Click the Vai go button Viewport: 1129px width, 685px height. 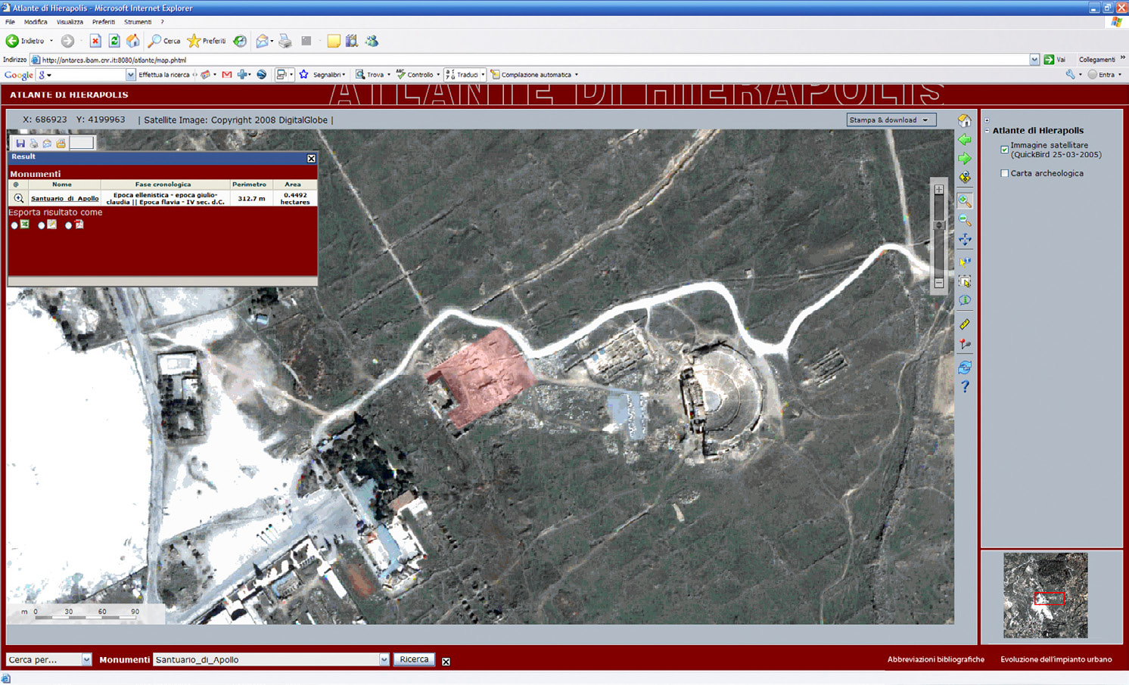pos(1055,60)
